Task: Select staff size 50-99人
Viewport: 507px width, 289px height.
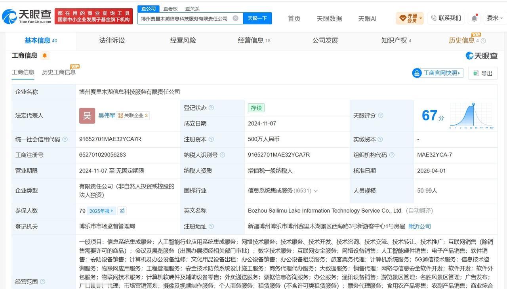Action: tap(427, 191)
